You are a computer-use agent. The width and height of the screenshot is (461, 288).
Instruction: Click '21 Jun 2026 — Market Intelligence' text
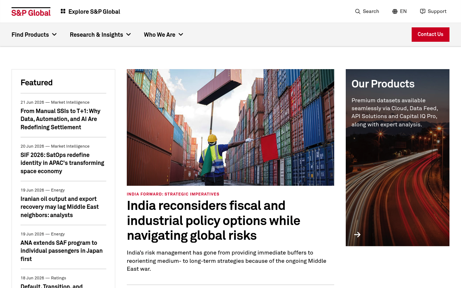click(x=55, y=102)
